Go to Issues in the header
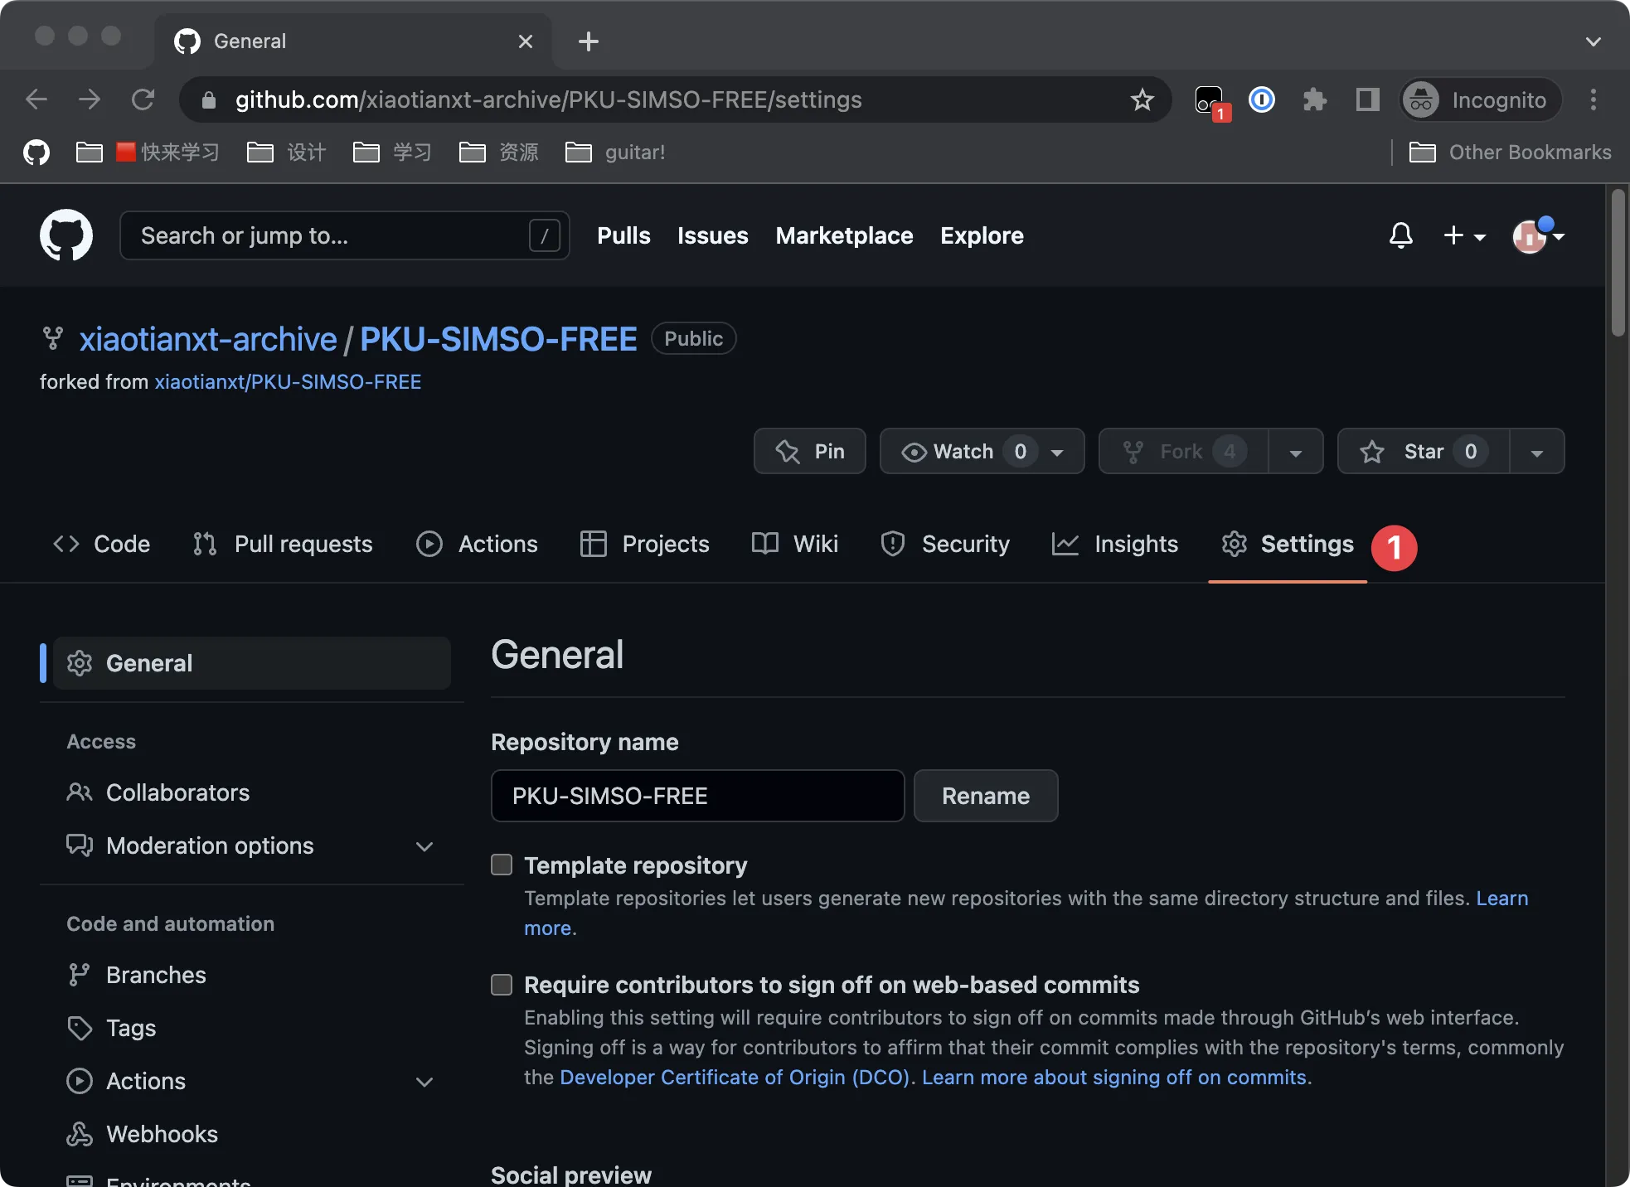This screenshot has height=1187, width=1630. (712, 235)
